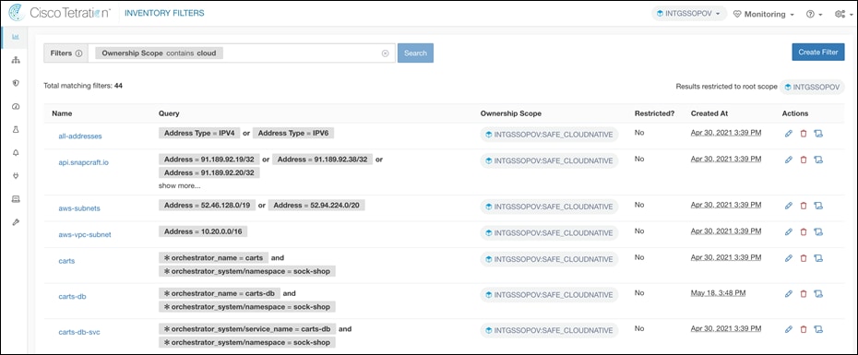Delete the carts filter
This screenshot has width=858, height=355.
click(x=804, y=258)
